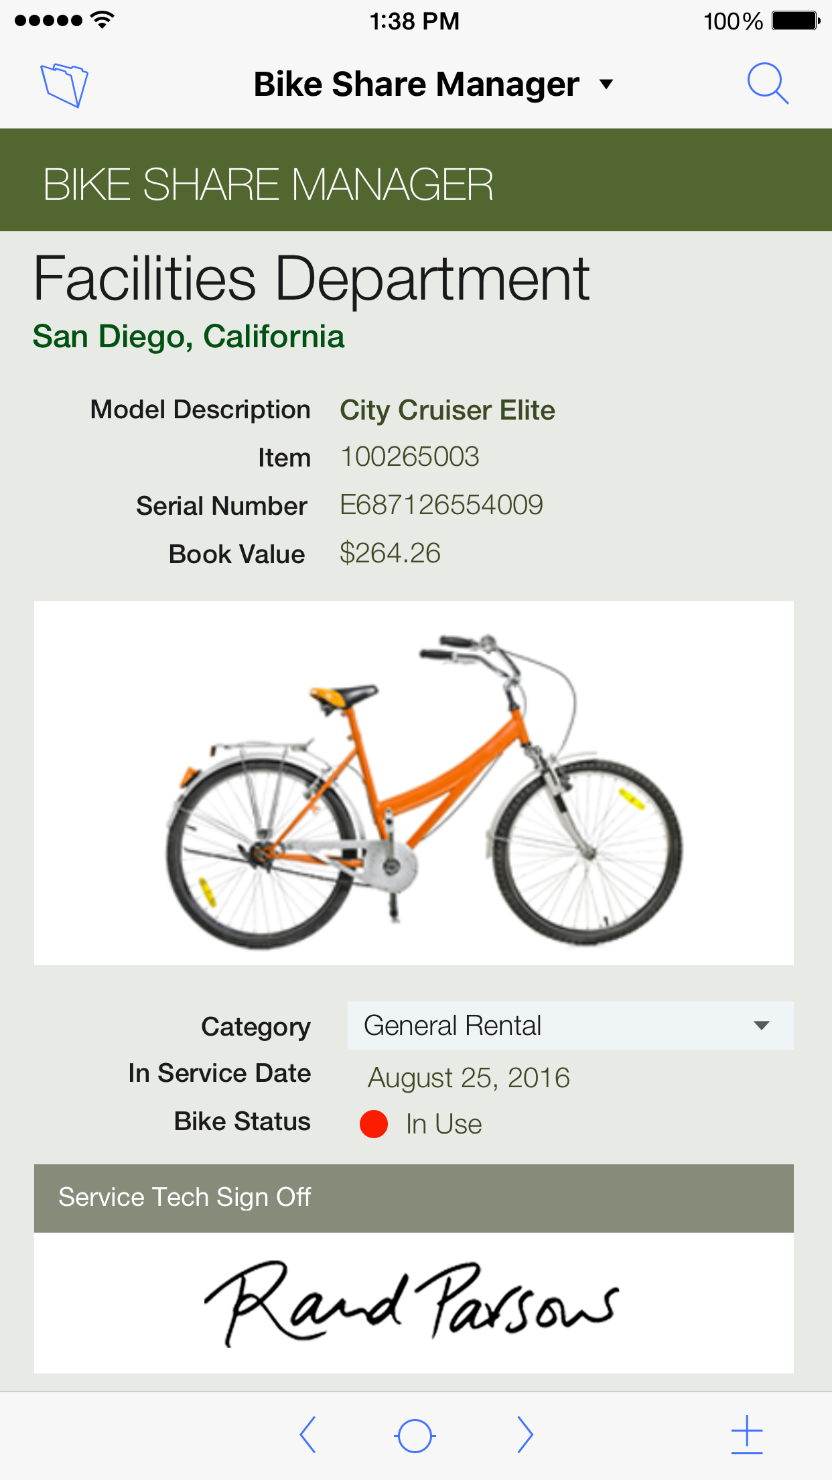832x1480 pixels.
Task: Tap the add/delete record plus-minus icon
Action: [747, 1434]
